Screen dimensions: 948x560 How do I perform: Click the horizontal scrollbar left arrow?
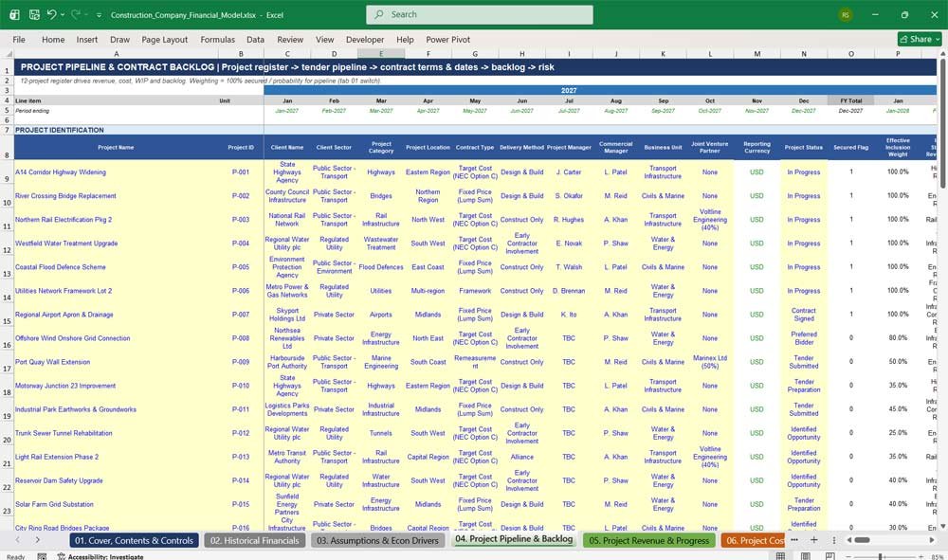click(x=848, y=540)
